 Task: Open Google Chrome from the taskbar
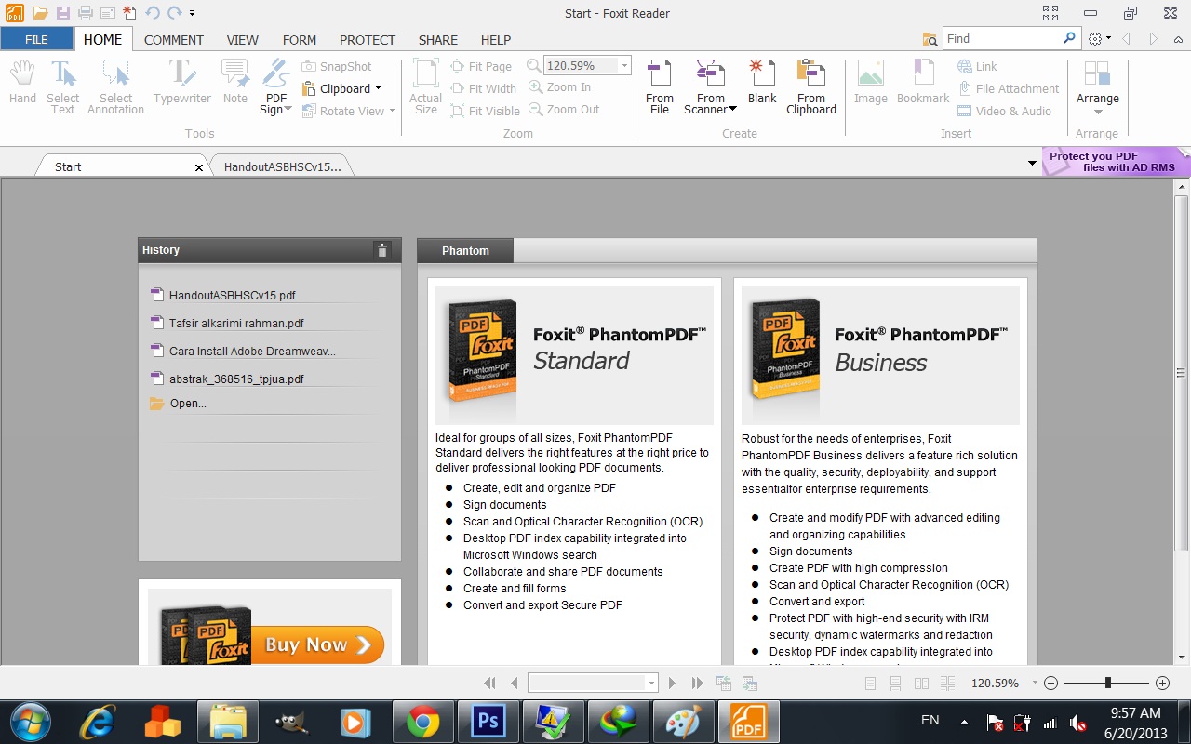(422, 722)
